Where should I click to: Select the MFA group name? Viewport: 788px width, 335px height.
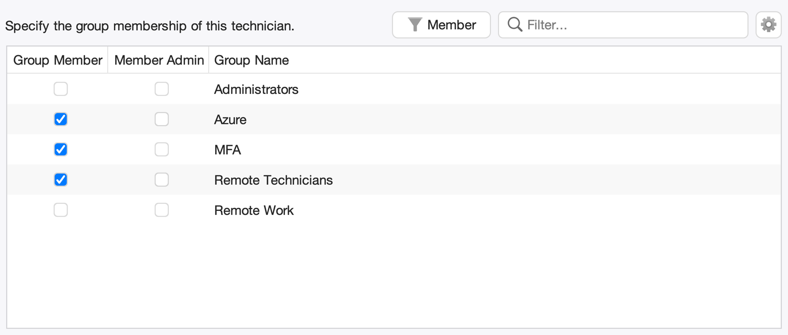(227, 150)
